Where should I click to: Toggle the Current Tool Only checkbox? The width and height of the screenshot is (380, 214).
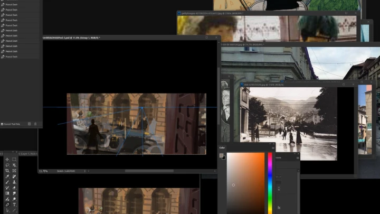[x=2, y=124]
